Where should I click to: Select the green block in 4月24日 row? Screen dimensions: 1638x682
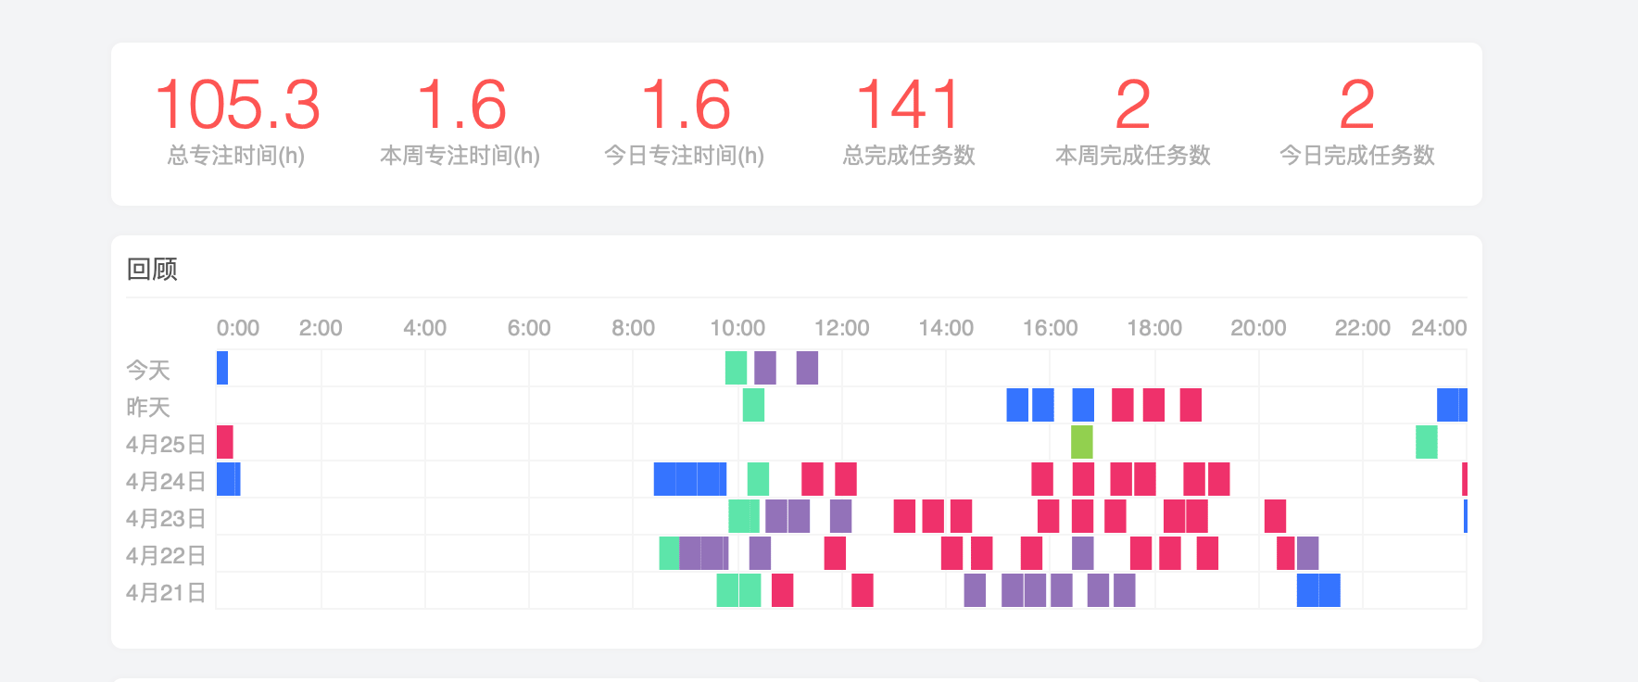click(x=758, y=479)
